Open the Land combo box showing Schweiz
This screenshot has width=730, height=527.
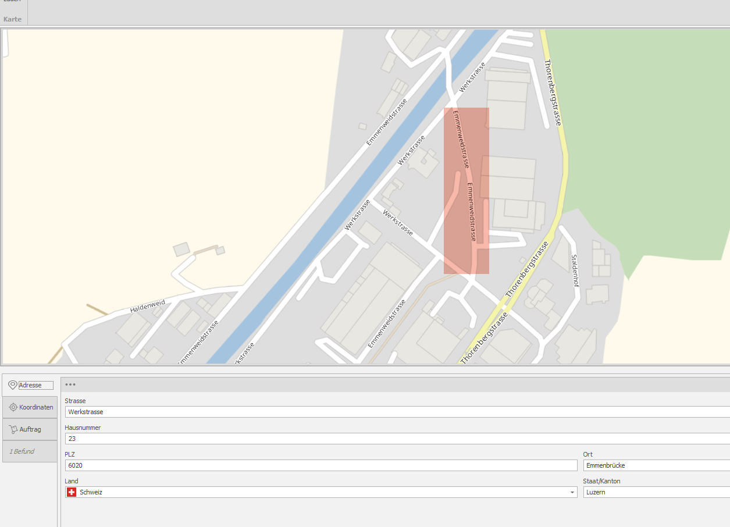pos(320,492)
